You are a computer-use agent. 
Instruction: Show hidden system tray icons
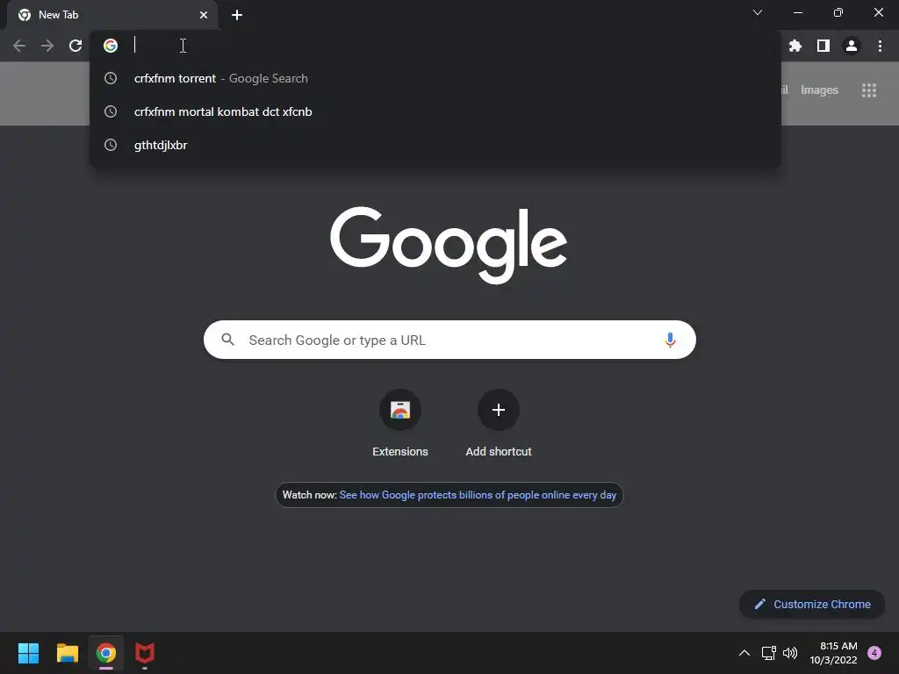[744, 653]
